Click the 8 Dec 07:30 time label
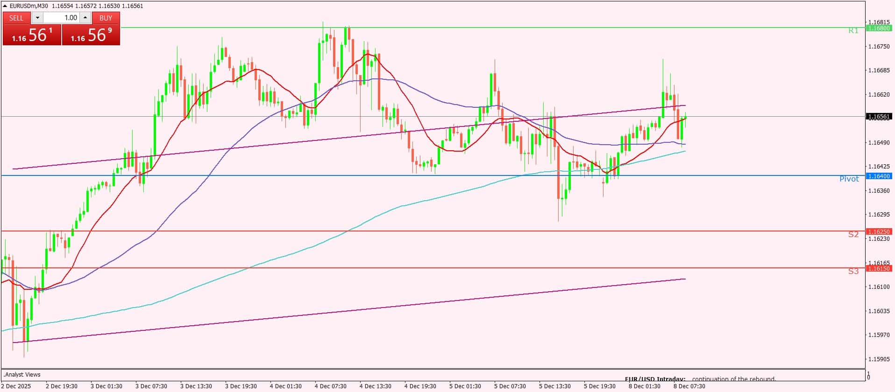Viewport: 895px width, 392px height. pos(689,386)
